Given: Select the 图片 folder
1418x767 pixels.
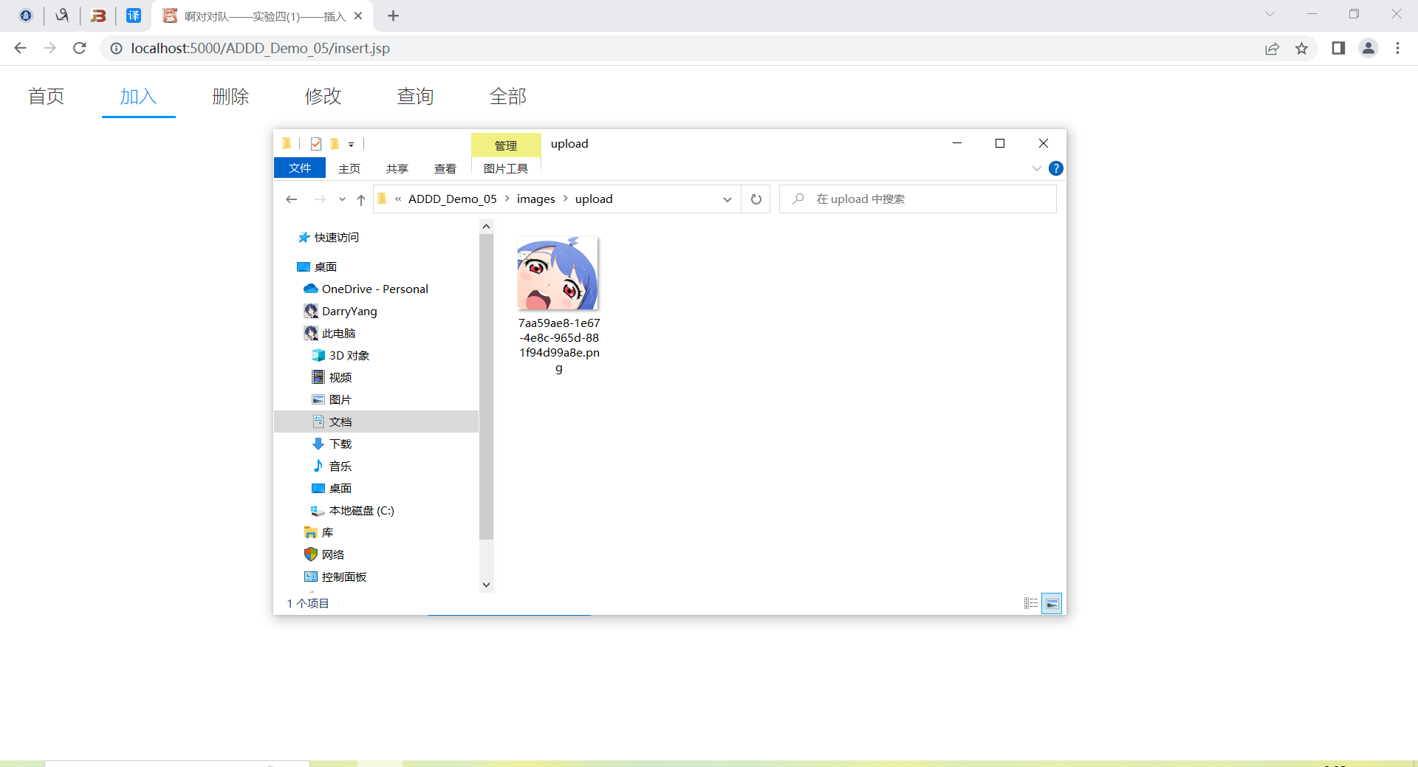Looking at the screenshot, I should (x=340, y=399).
